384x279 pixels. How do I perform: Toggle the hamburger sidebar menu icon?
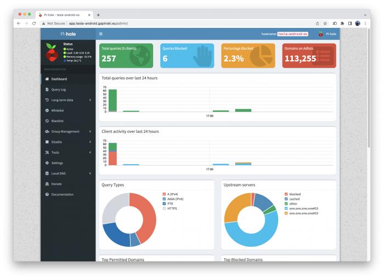click(100, 34)
